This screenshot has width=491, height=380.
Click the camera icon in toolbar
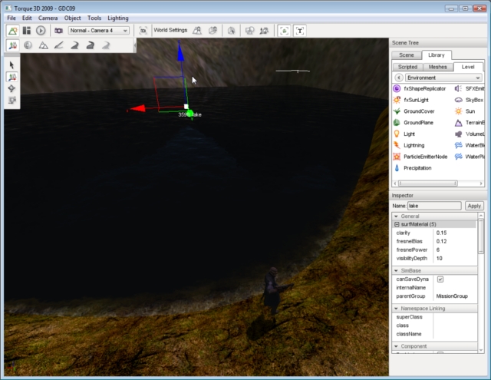(58, 31)
